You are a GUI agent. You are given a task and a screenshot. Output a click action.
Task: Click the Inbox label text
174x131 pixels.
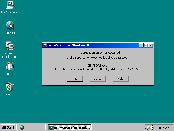pyautogui.click(x=10, y=74)
